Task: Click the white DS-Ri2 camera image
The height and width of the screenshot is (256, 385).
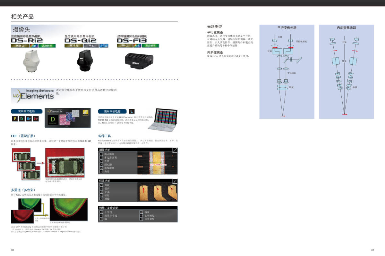Action: pos(31,62)
